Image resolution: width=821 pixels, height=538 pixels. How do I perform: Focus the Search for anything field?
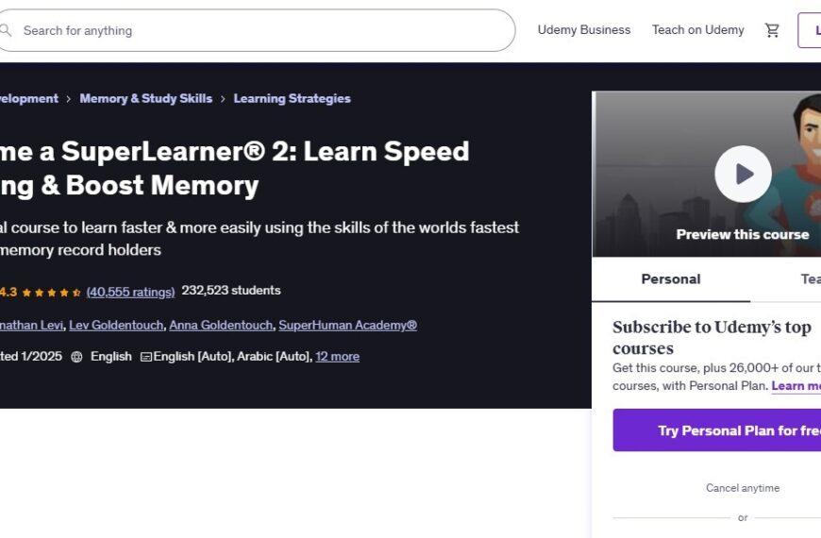(x=258, y=30)
